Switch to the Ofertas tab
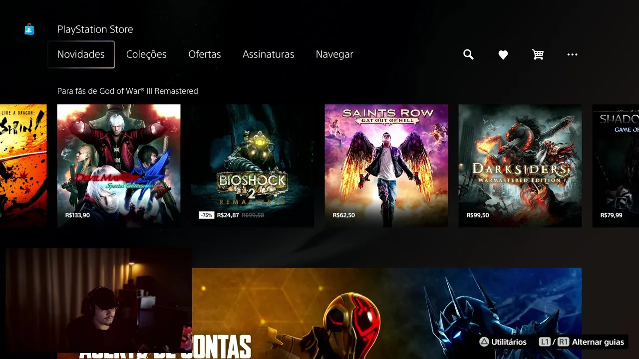Viewport: 639px width, 359px height. pos(205,54)
